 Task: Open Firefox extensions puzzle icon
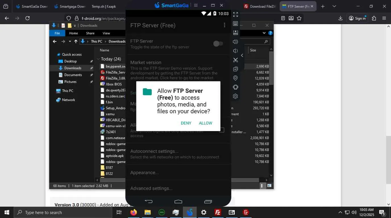374,18
